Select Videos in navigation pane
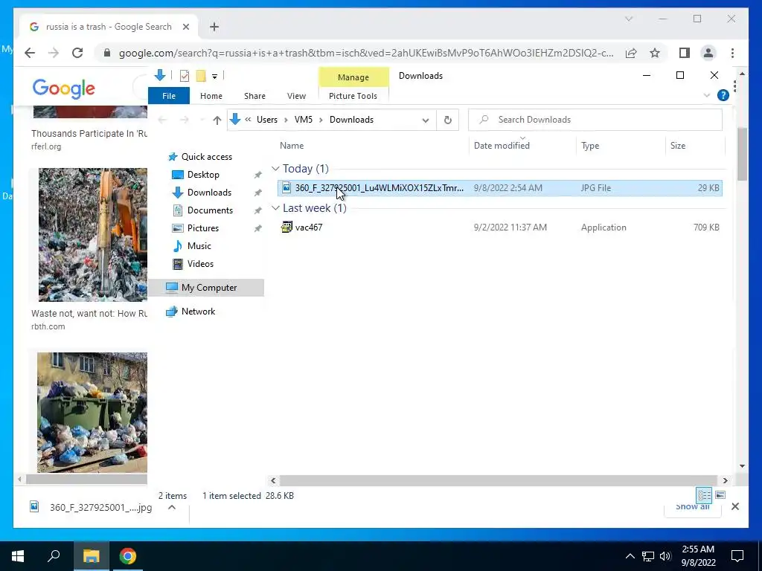 point(200,264)
